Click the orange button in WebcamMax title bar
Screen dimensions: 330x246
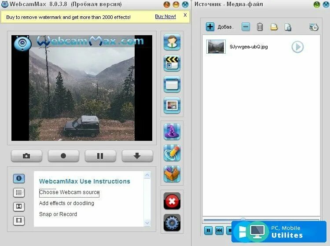point(167,4)
